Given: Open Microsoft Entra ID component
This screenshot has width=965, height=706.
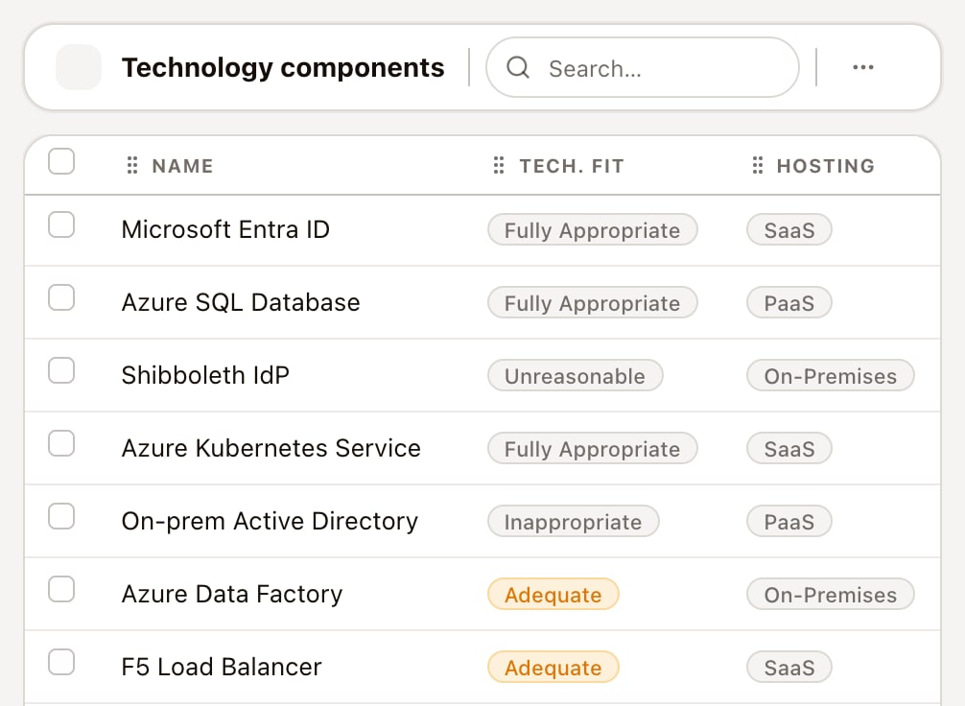Looking at the screenshot, I should coord(225,229).
